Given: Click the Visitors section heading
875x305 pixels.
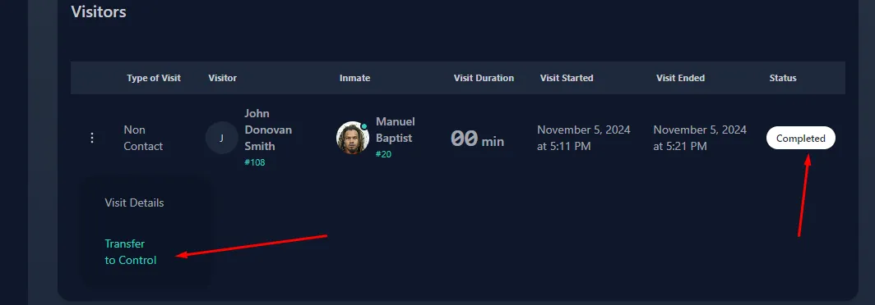Looking at the screenshot, I should (98, 11).
